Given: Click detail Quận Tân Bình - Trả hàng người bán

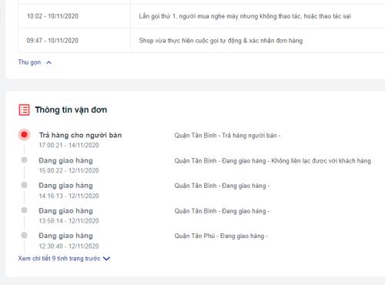Looking at the screenshot, I should coord(227,136).
